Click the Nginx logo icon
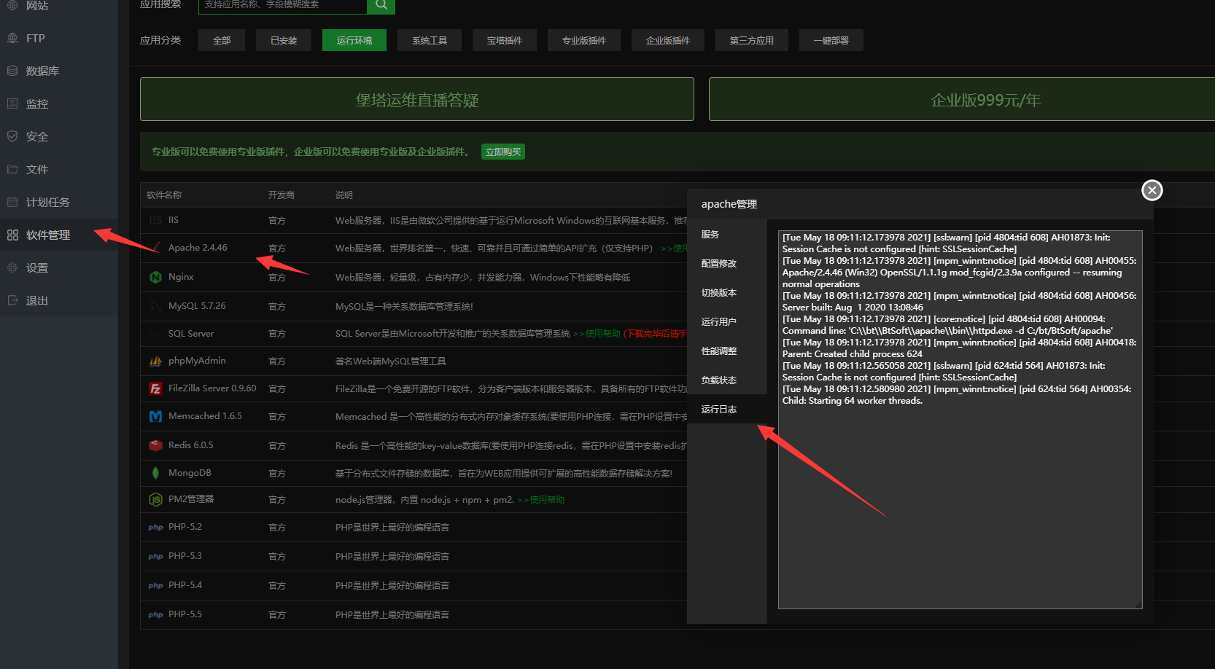The image size is (1215, 669). click(x=155, y=277)
